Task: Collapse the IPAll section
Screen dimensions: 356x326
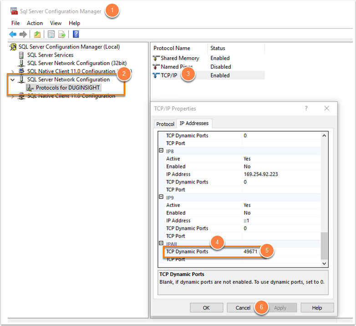Action: coord(161,243)
